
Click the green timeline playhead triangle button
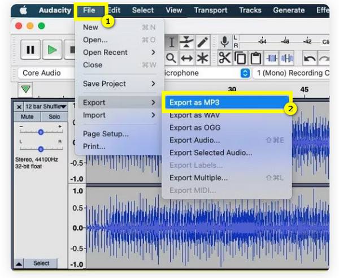click(x=25, y=89)
